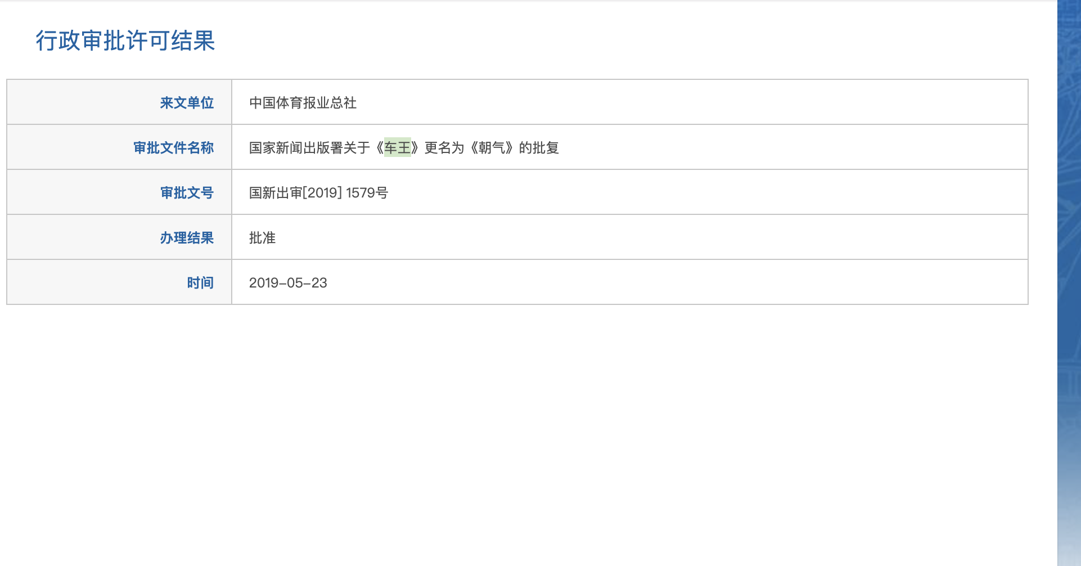Select the 审批文号 label cell
1081x566 pixels.
pyautogui.click(x=119, y=192)
